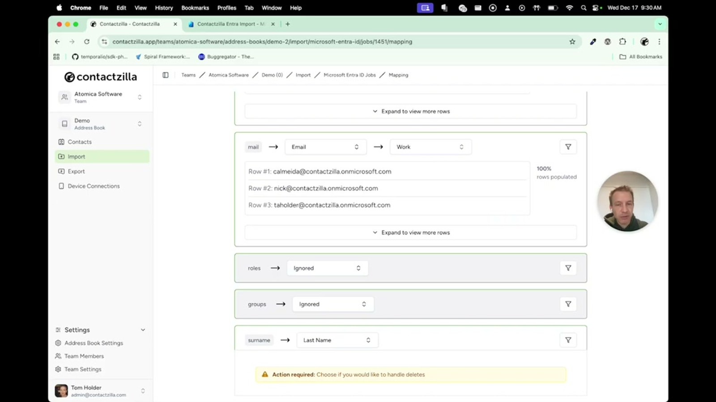Expand more rows in the mail card
The image size is (716, 402).
coord(411,233)
